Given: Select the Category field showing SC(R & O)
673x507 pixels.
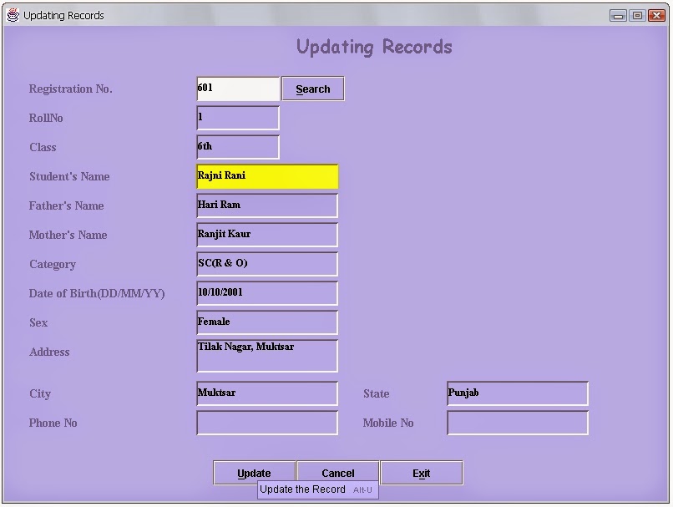Looking at the screenshot, I should [266, 264].
